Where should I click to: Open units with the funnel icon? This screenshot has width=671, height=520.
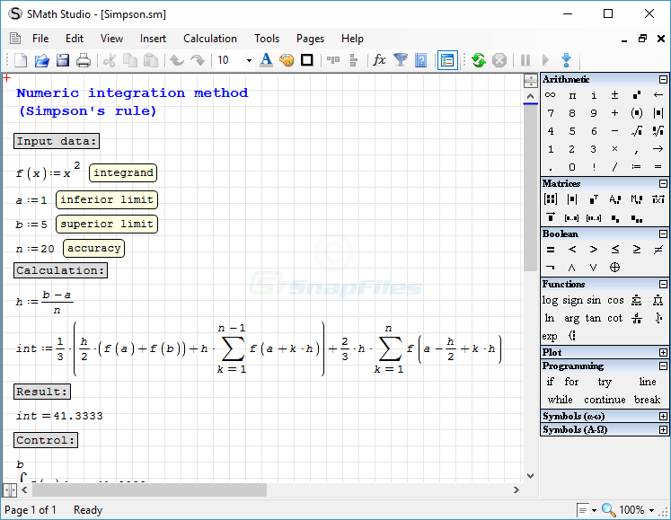pyautogui.click(x=400, y=60)
